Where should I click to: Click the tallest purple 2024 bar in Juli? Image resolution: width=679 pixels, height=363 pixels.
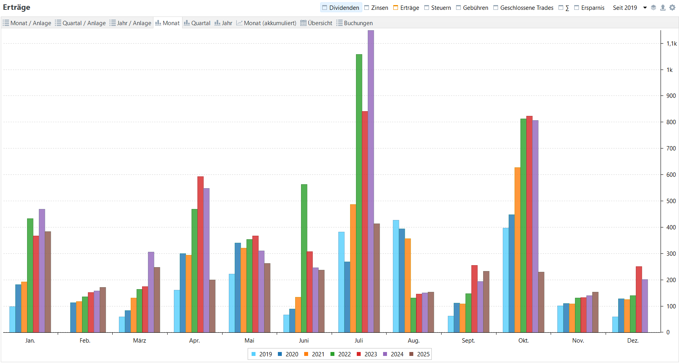coord(371,181)
